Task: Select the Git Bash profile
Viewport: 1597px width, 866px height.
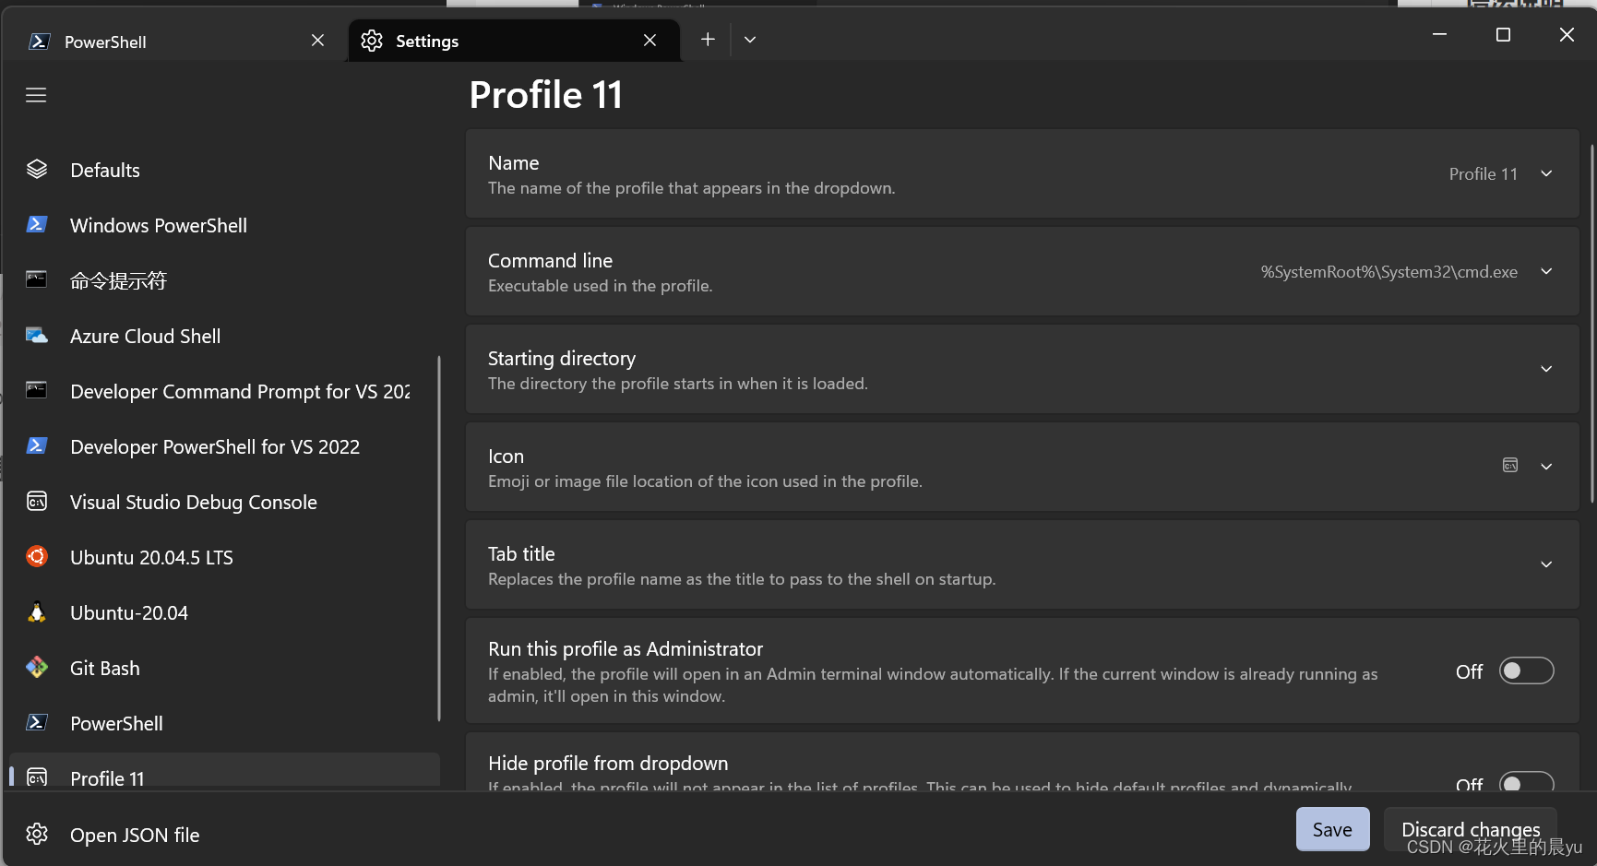Action: coord(223,668)
